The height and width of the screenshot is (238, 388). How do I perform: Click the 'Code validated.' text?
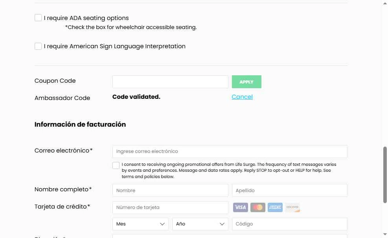(136, 97)
